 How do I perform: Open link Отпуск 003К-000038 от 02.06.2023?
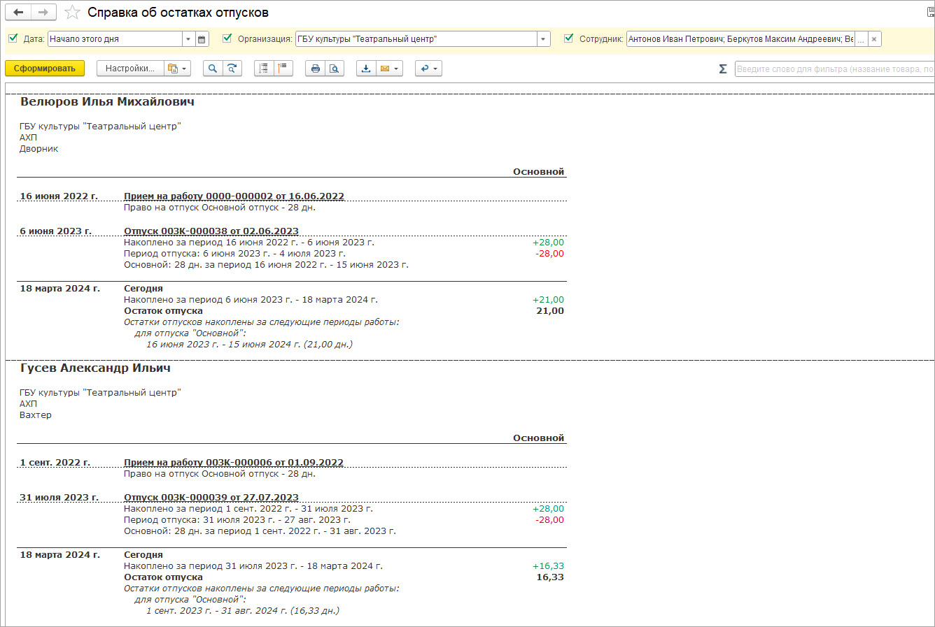coord(211,231)
